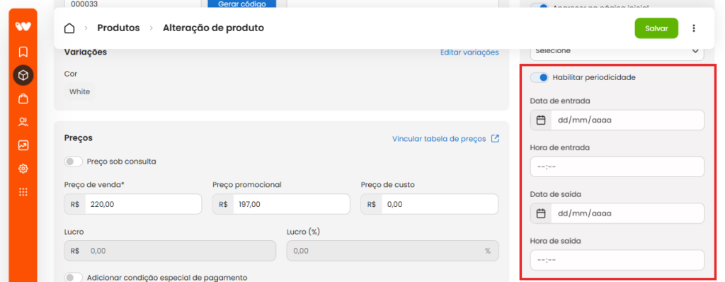The height and width of the screenshot is (282, 725).
Task: Open the bookmark icon in sidebar
Action: [x=23, y=52]
